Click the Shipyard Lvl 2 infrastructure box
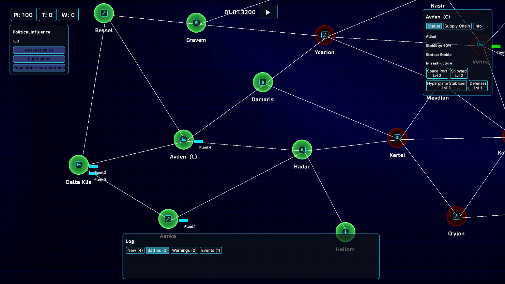Screen dimensions: 505x284 coord(458,73)
